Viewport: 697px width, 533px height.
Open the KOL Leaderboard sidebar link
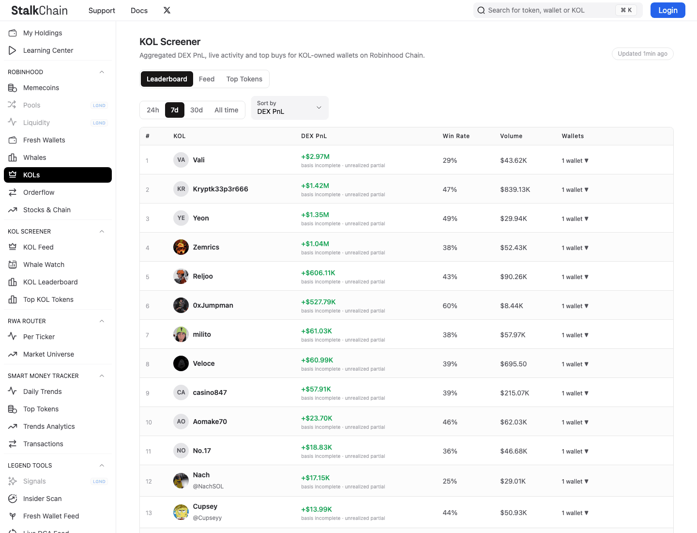pyautogui.click(x=58, y=282)
